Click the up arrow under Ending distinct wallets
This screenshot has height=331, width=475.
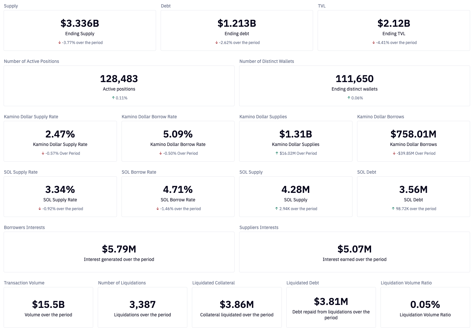pyautogui.click(x=349, y=98)
